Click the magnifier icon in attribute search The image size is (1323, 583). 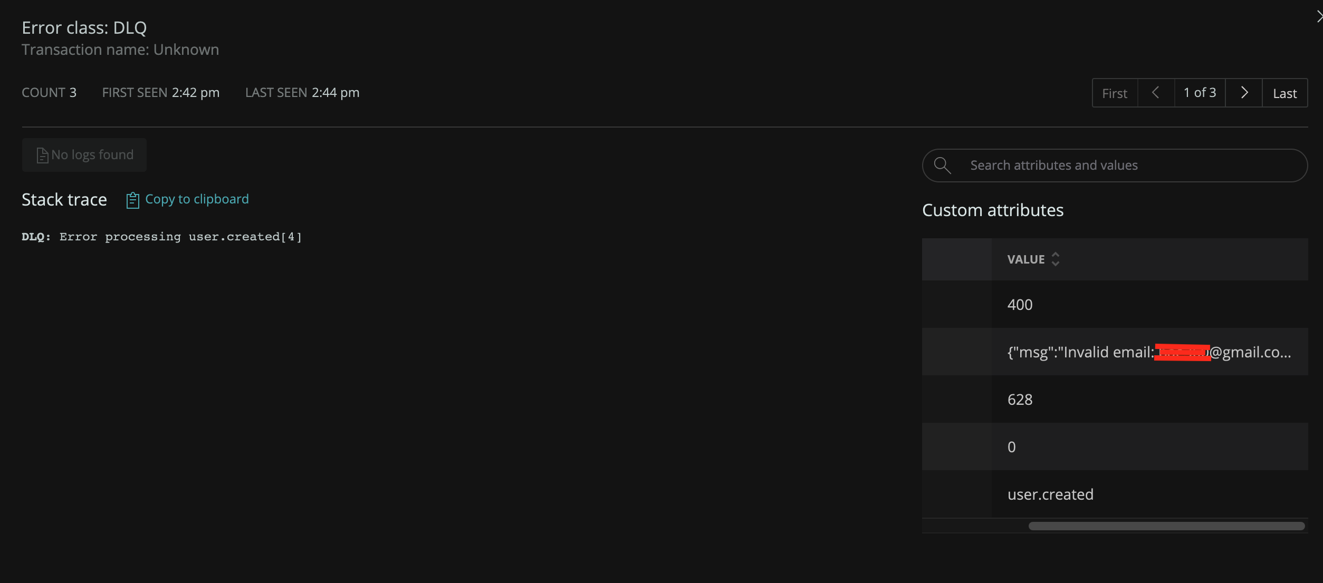942,166
